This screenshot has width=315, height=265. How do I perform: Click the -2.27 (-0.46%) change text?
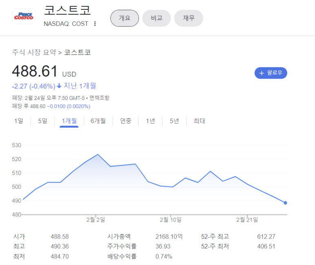pyautogui.click(x=33, y=86)
